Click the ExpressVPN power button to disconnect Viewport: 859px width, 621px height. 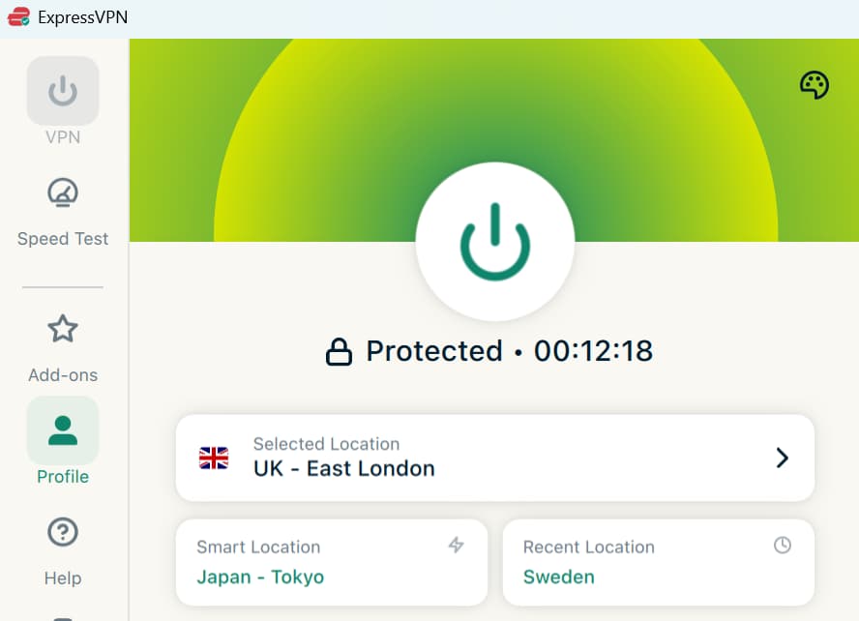click(x=495, y=242)
